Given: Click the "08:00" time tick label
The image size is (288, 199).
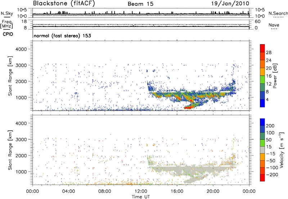Looking at the screenshot, I should click(x=105, y=191).
